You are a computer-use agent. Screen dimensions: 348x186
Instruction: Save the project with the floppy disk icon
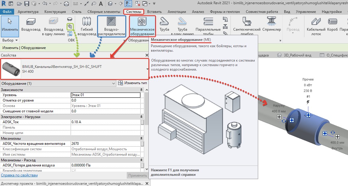pos(27,4)
